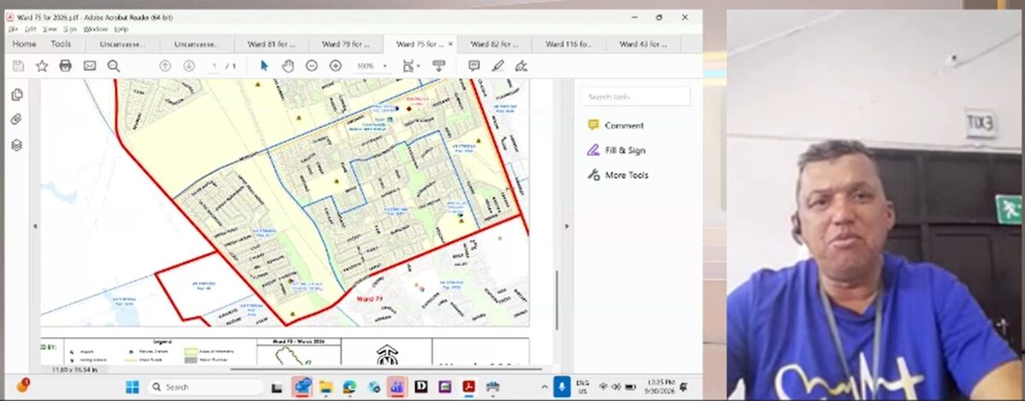Zoom in with the plus circle button
1025x401 pixels.
click(336, 66)
